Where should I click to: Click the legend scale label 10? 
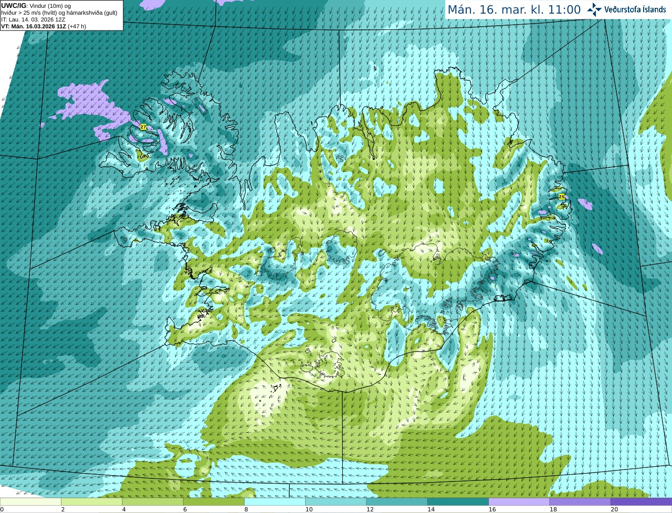[x=309, y=509]
